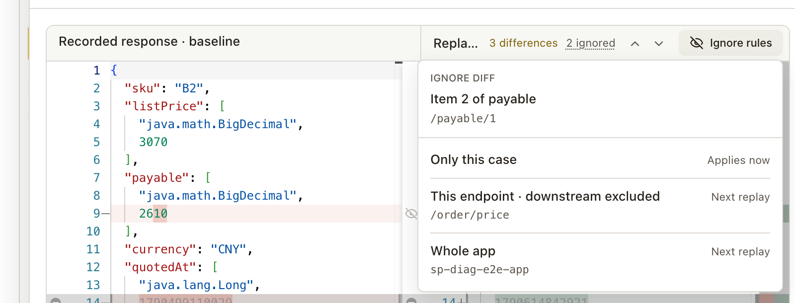
Task: Click the highlighted 2610 value on line 9
Action: (153, 214)
